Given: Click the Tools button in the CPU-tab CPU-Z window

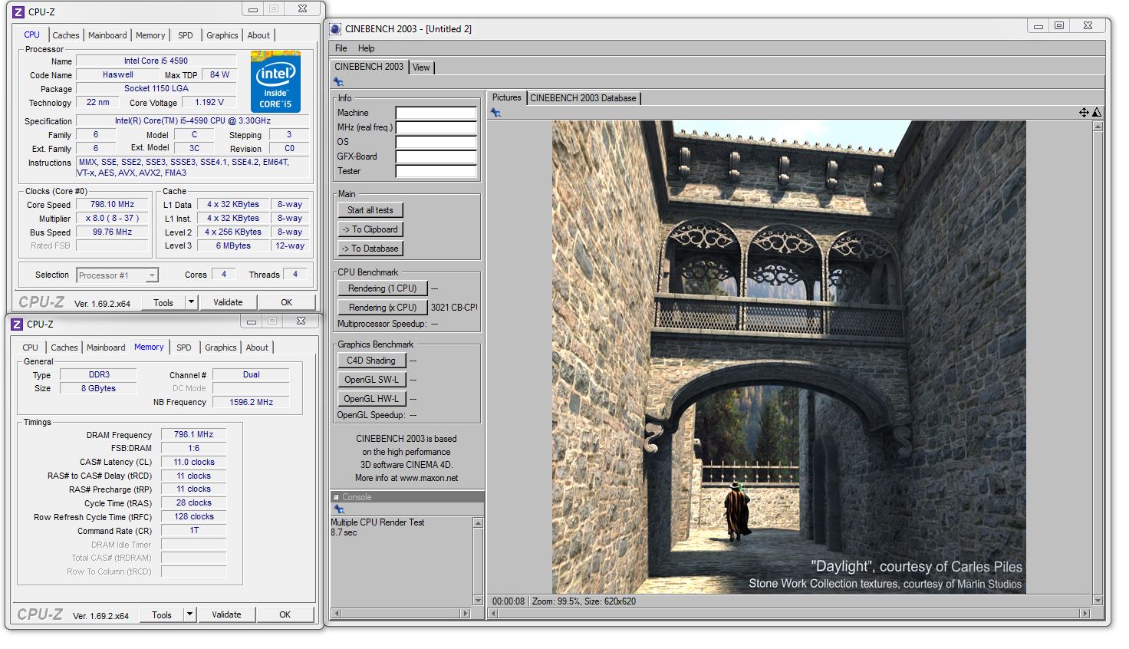Looking at the screenshot, I should [x=163, y=302].
